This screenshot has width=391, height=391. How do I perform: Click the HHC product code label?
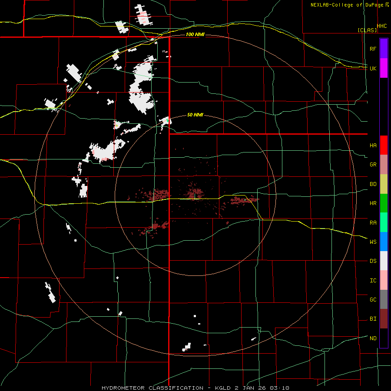(x=382, y=26)
